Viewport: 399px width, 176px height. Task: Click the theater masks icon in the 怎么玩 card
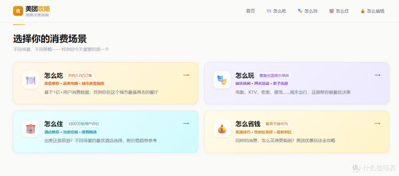[x=222, y=80]
